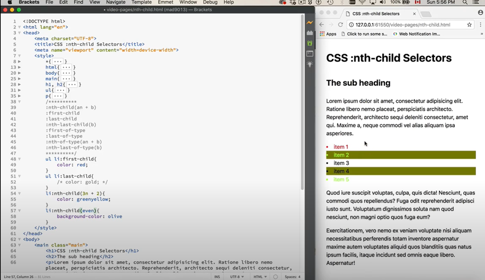Open the Extension Manager brick icon
The height and width of the screenshot is (280, 485).
(310, 33)
